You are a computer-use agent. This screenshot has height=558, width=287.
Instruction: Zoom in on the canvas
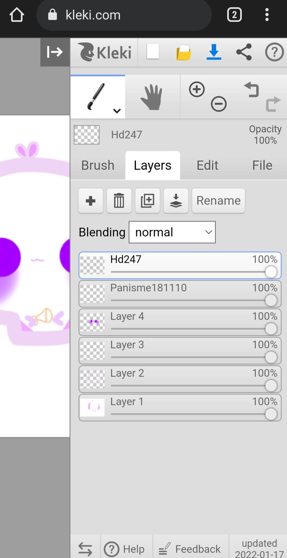[x=197, y=90]
